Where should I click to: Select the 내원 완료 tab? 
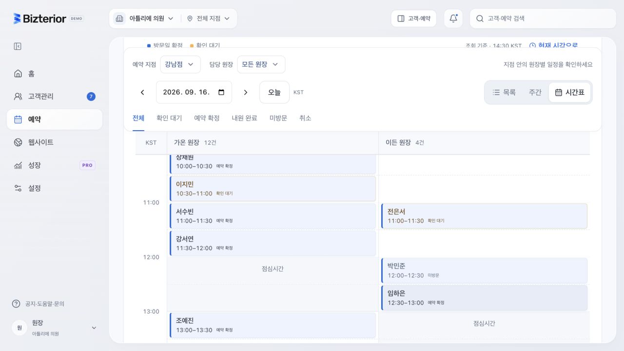(245, 118)
